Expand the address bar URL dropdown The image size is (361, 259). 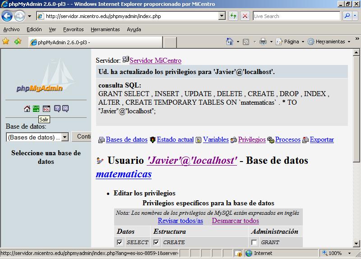[222, 16]
